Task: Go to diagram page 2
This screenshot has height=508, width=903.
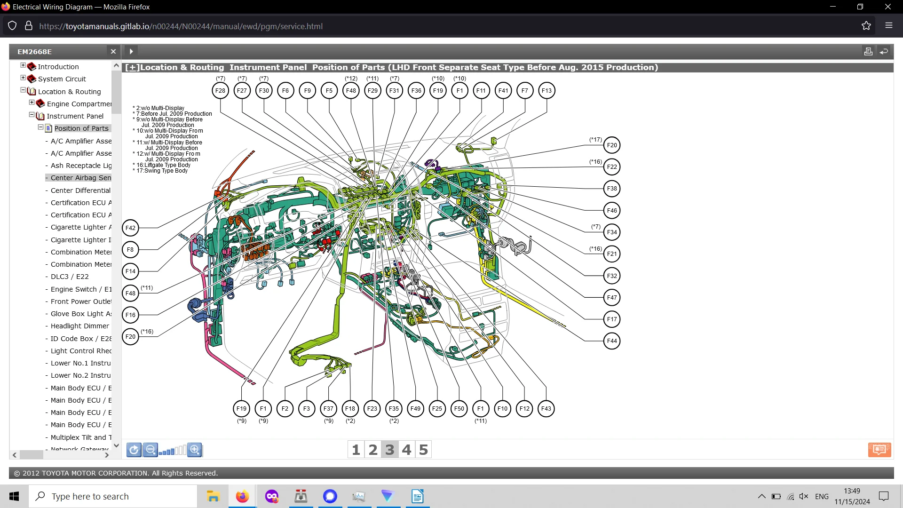Action: 373,450
